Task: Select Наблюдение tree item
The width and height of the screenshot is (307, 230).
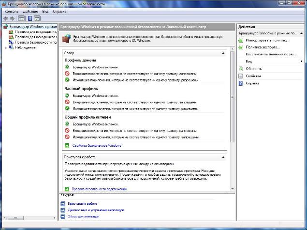Action: (x=25, y=47)
